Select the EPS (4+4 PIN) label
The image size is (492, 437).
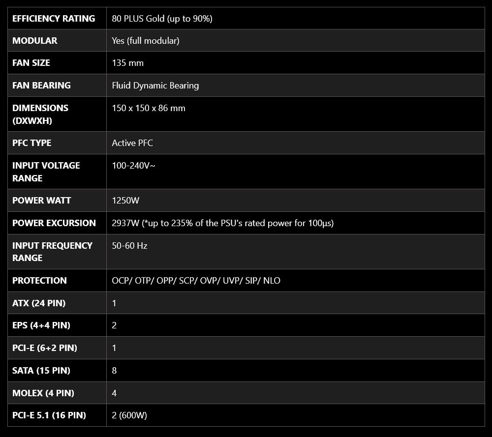pyautogui.click(x=41, y=325)
